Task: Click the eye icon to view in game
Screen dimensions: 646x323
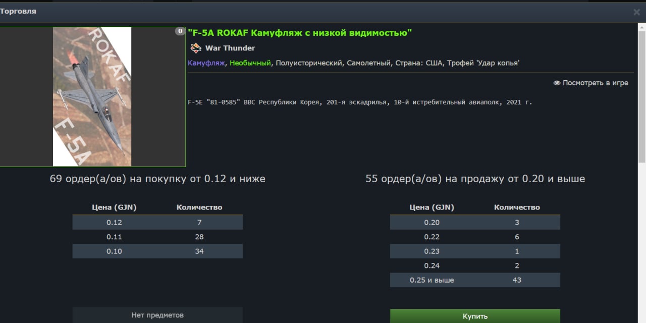Action: (x=557, y=83)
